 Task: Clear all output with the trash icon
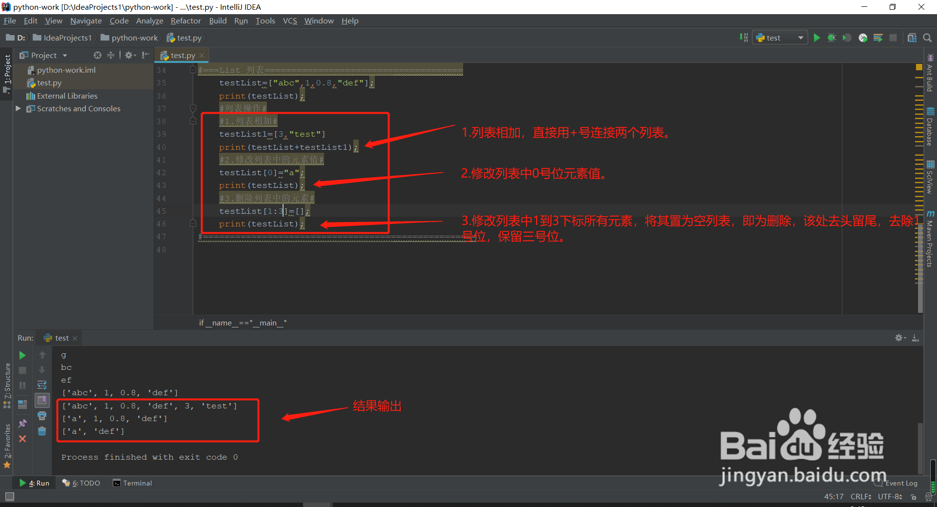click(42, 431)
